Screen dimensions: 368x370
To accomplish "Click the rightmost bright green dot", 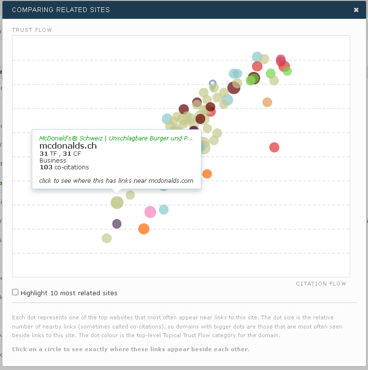I will click(287, 71).
